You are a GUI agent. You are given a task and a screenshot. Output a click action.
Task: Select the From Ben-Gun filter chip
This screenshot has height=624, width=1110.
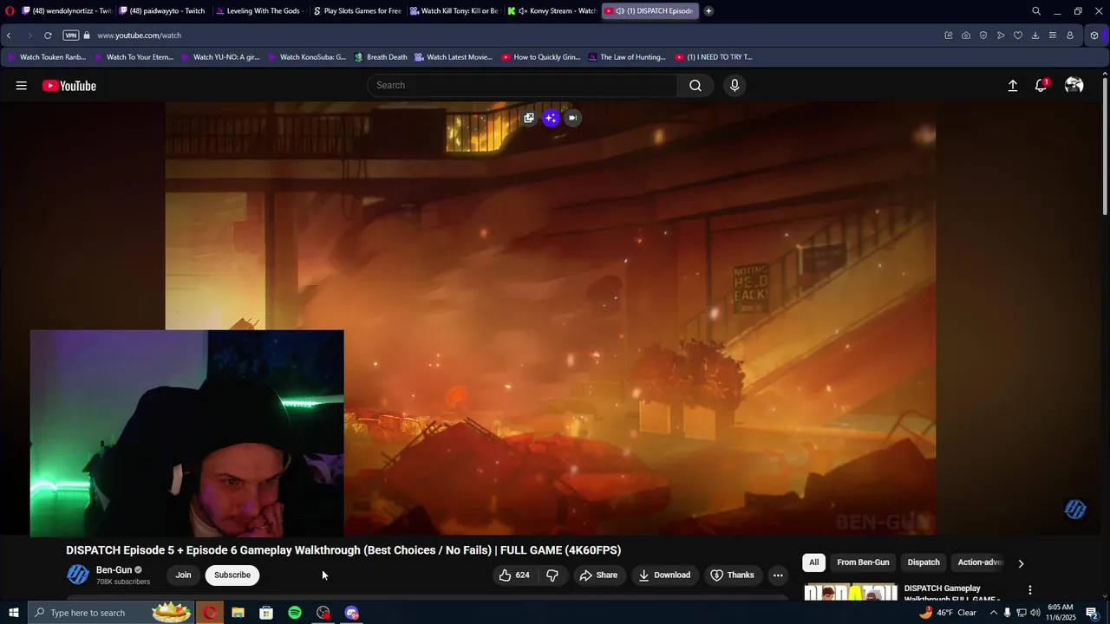863,562
